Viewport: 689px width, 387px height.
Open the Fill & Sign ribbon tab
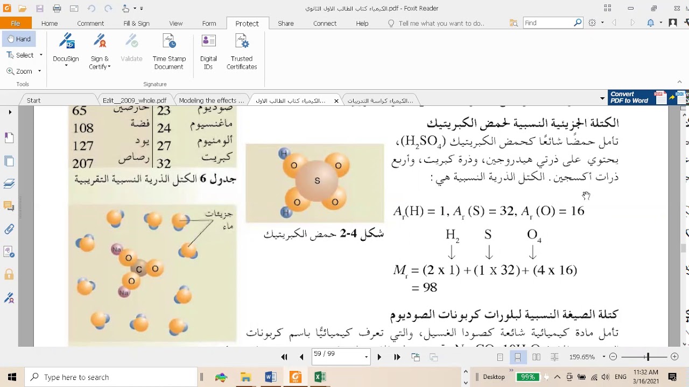137,23
